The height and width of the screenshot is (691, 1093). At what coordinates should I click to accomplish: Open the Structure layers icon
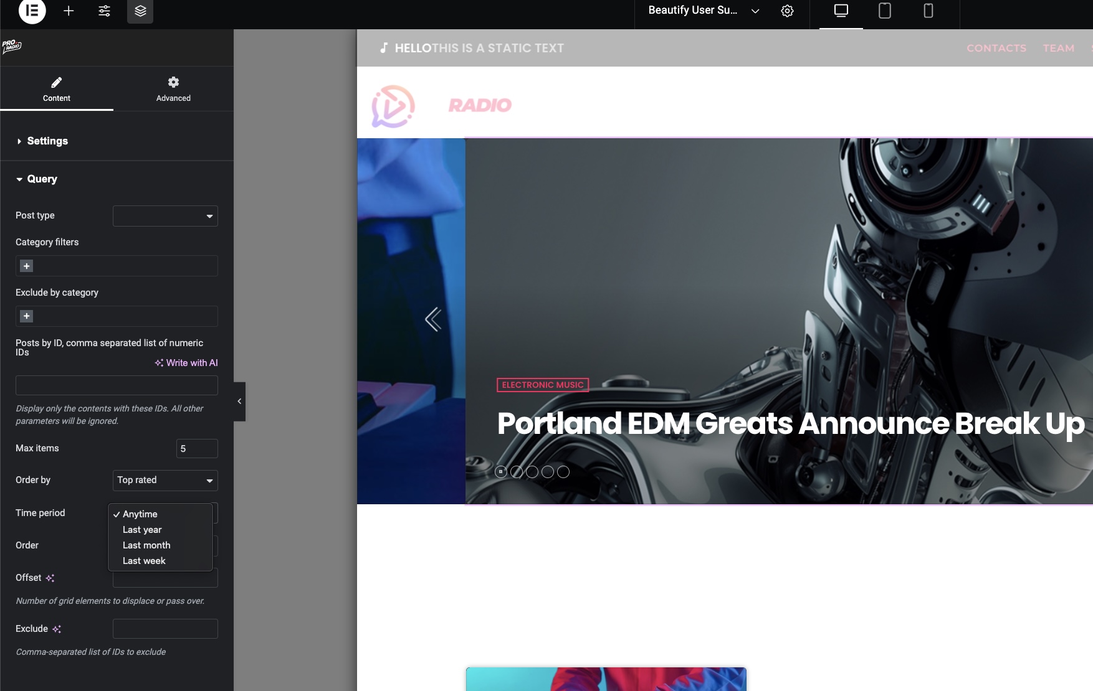140,11
